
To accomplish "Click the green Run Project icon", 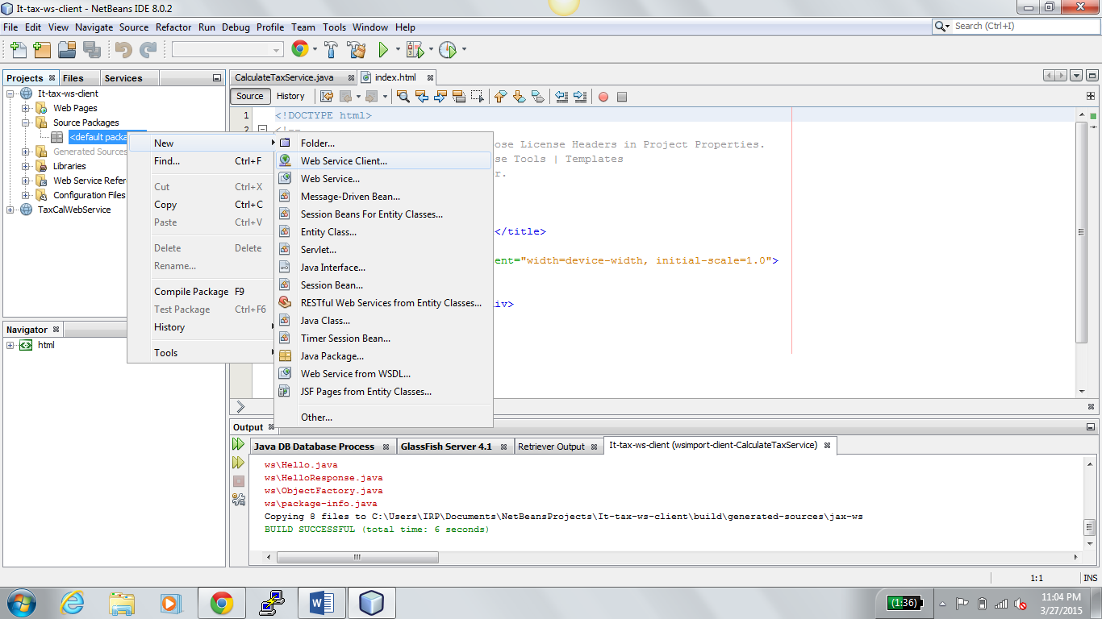I will (x=384, y=50).
